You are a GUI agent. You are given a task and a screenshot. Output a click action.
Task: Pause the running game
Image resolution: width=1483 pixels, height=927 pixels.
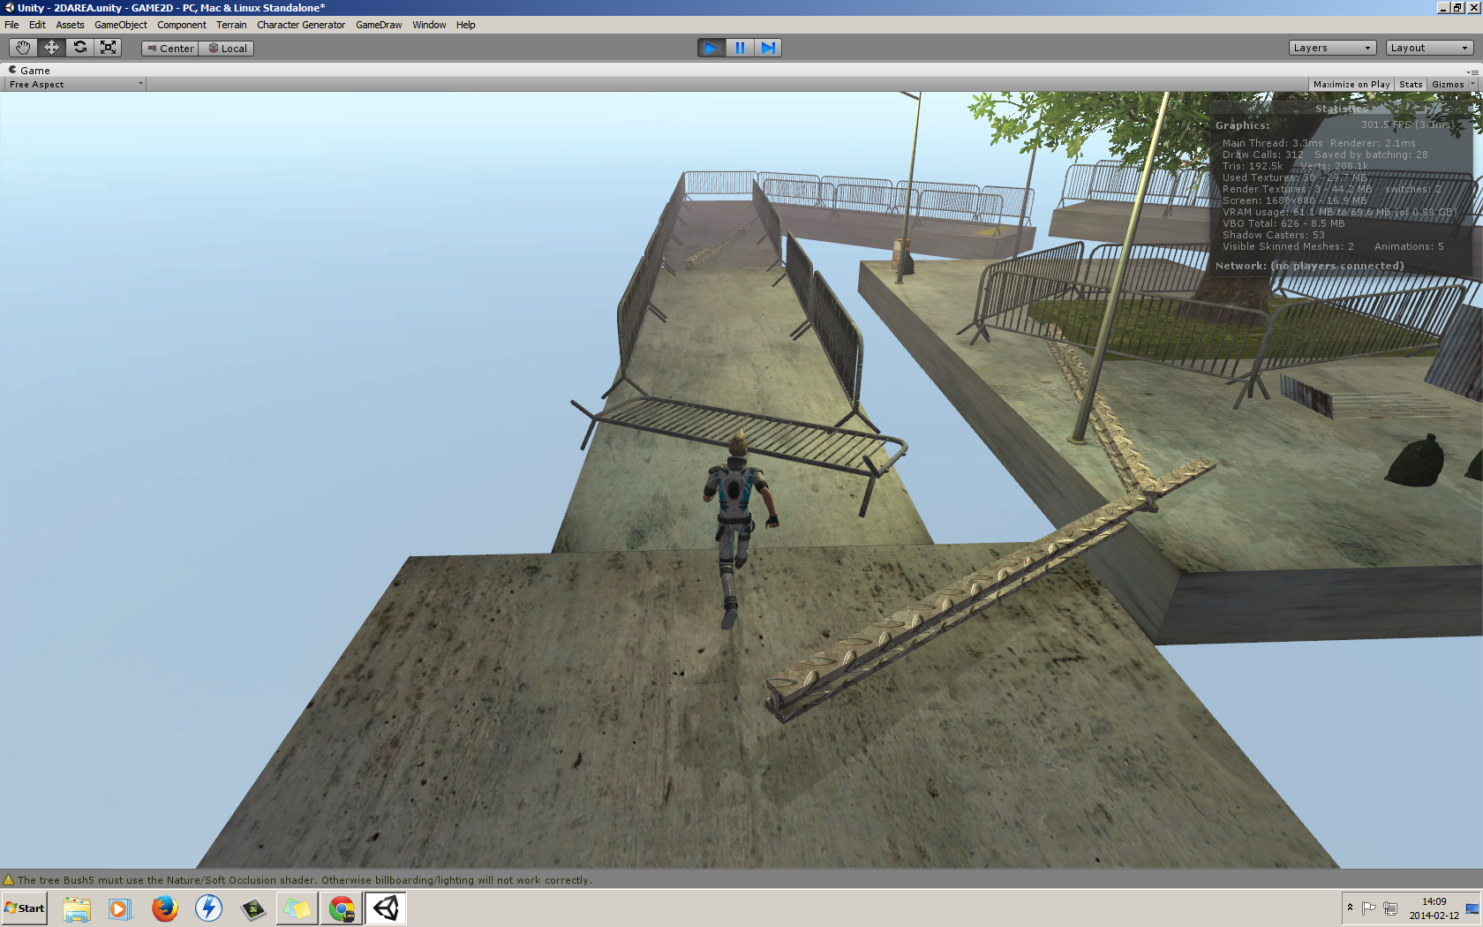740,48
